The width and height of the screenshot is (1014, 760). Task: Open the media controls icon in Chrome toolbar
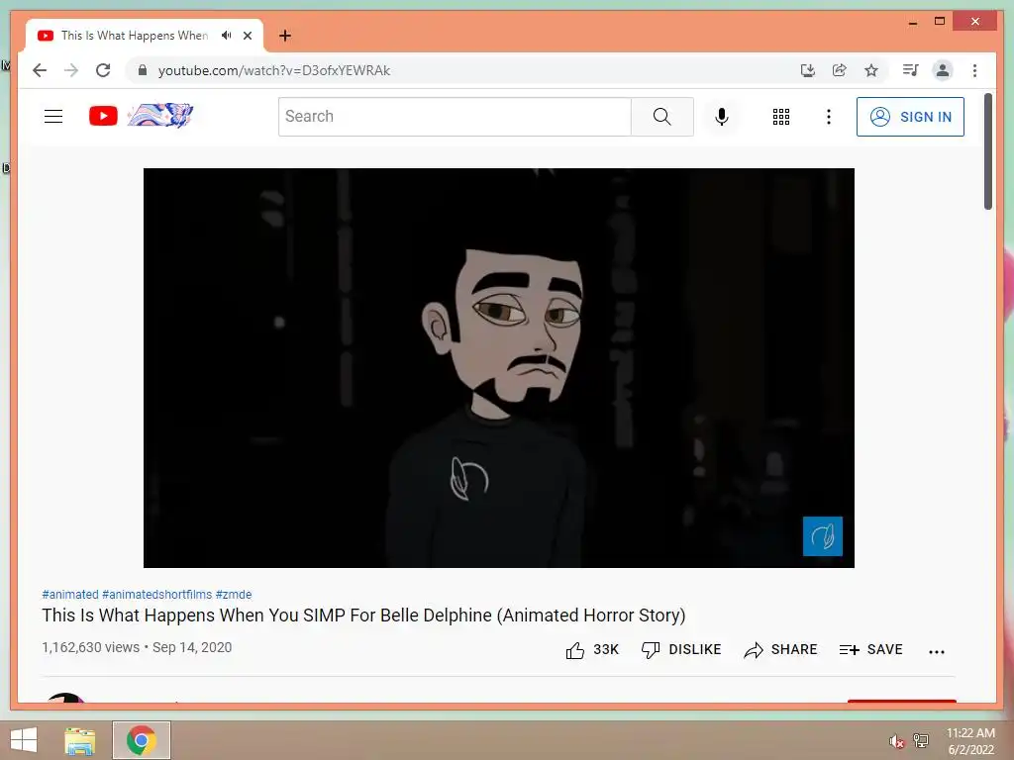pyautogui.click(x=911, y=70)
